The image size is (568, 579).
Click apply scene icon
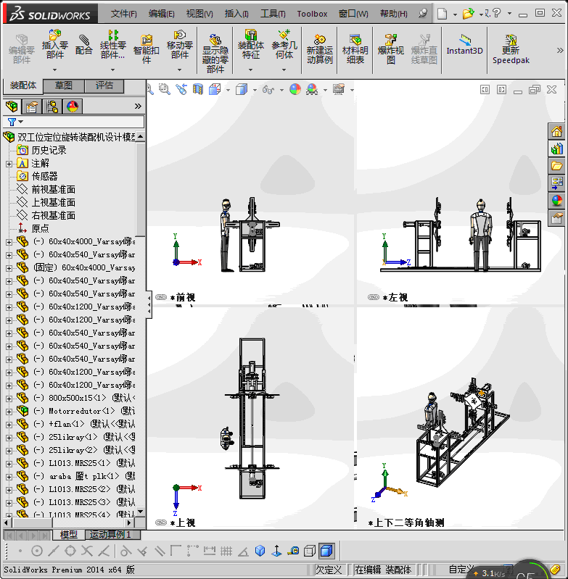click(312, 89)
